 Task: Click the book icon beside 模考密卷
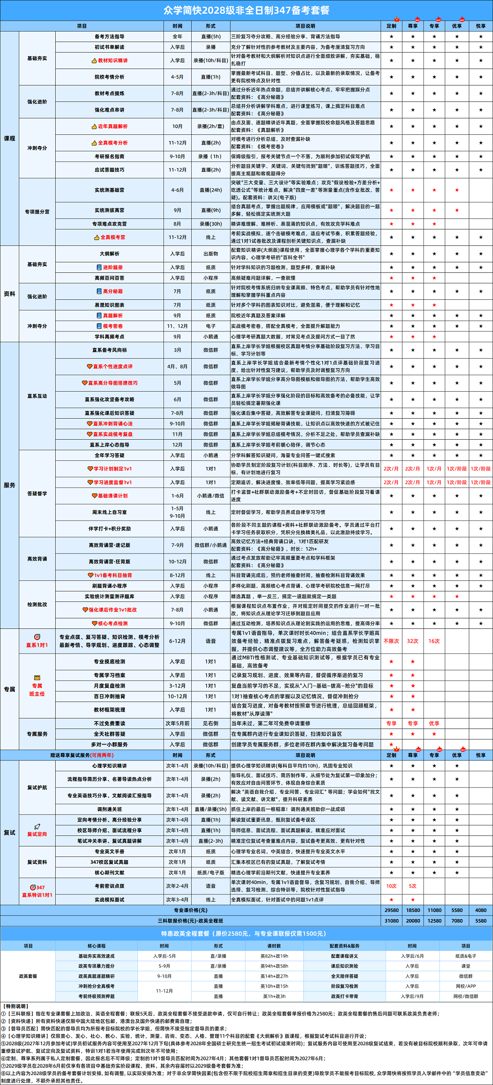(99, 326)
